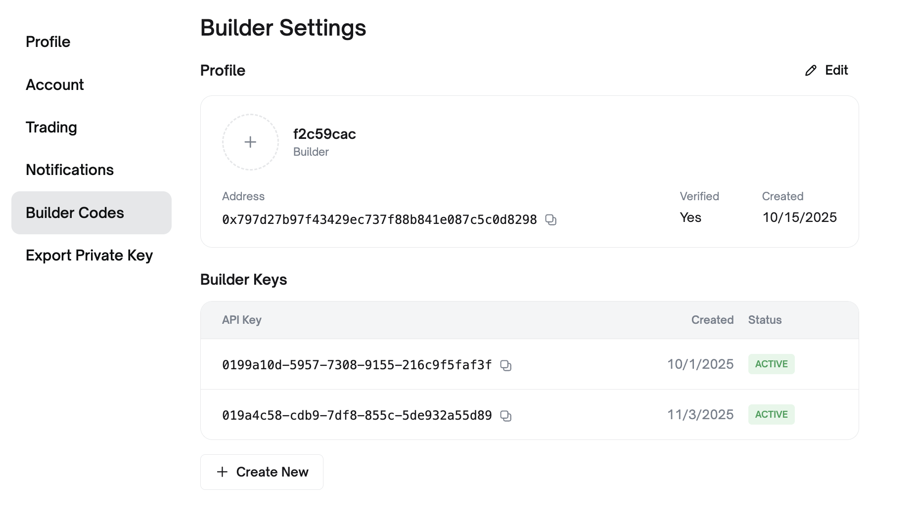Click the Created column header
The height and width of the screenshot is (522, 917).
tap(712, 320)
